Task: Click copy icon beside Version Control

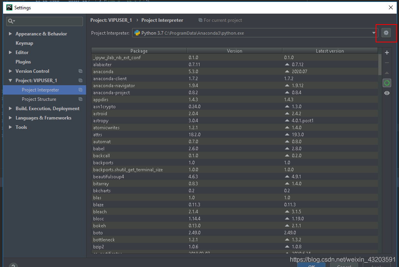Action: (x=80, y=71)
